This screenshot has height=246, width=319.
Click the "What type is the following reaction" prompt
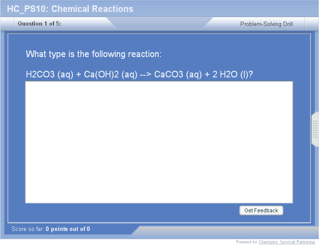(x=94, y=54)
